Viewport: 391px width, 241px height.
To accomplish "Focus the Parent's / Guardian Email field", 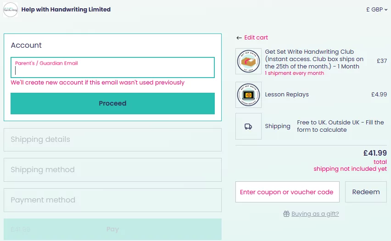I will click(x=112, y=70).
